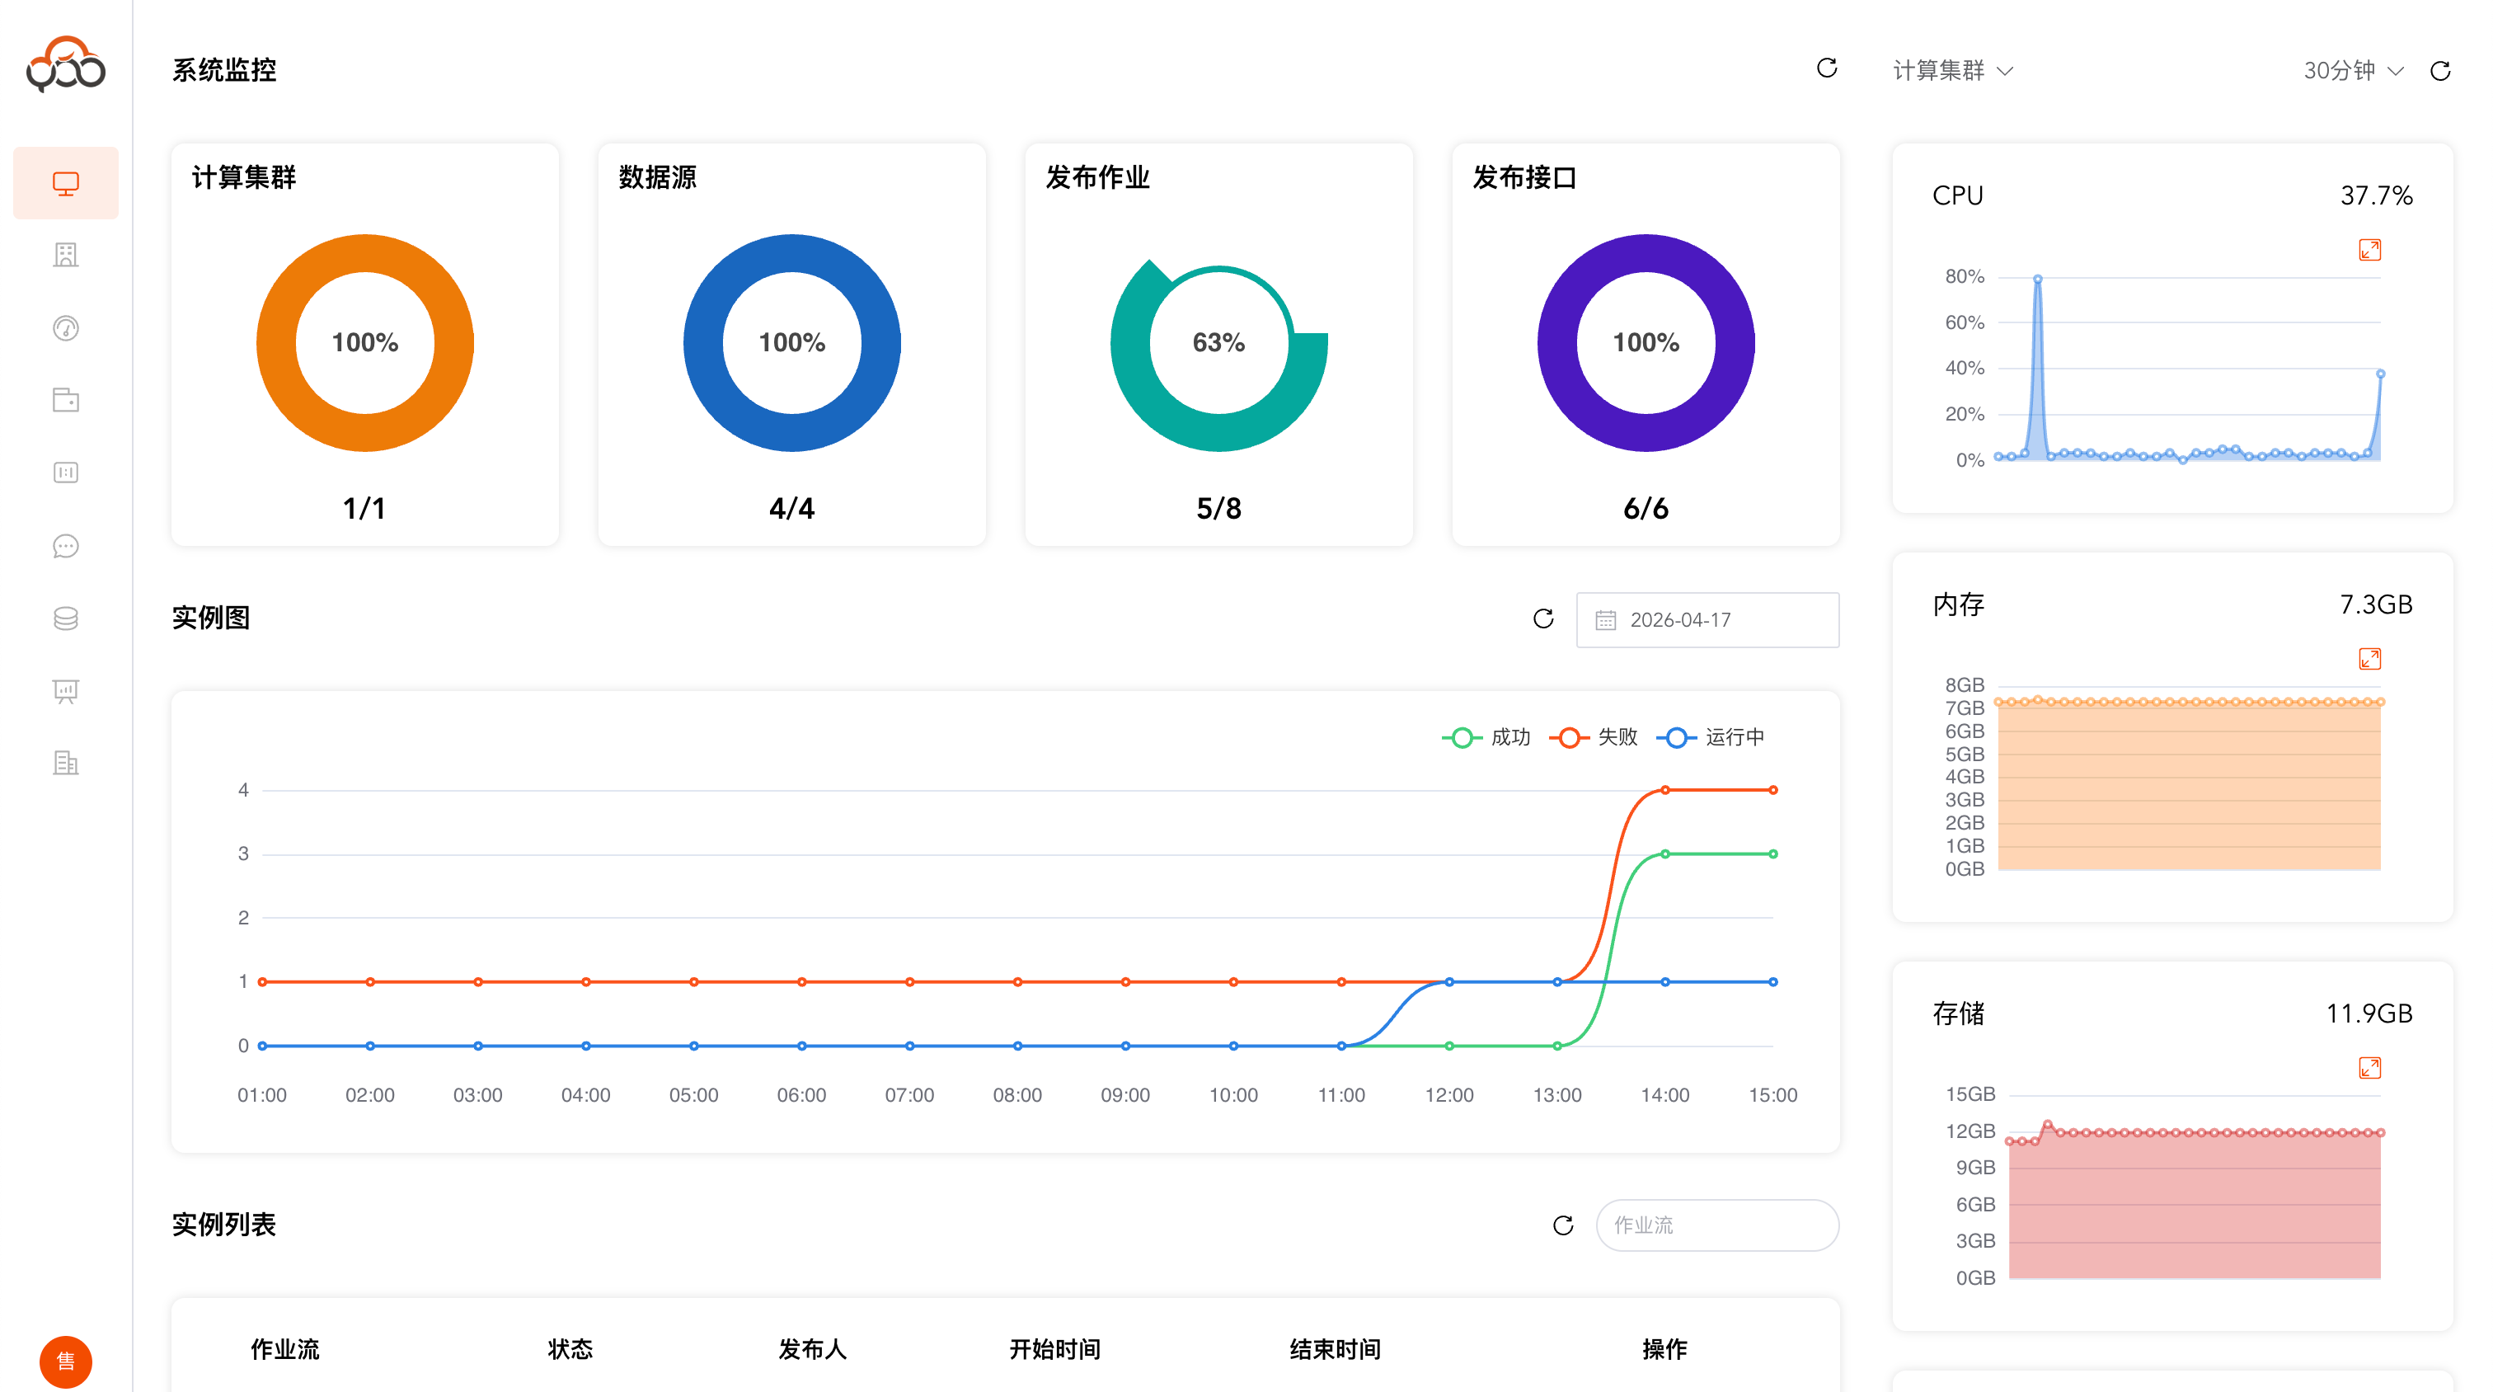Open the building icon in sidebar
Viewport: 2493px width, 1392px height.
point(66,255)
